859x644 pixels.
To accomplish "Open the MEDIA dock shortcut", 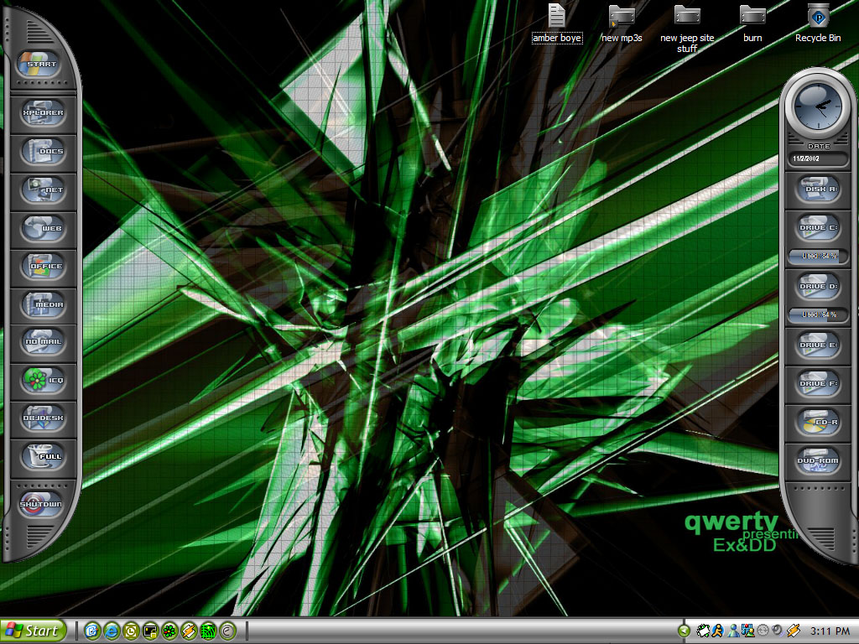I will click(43, 304).
